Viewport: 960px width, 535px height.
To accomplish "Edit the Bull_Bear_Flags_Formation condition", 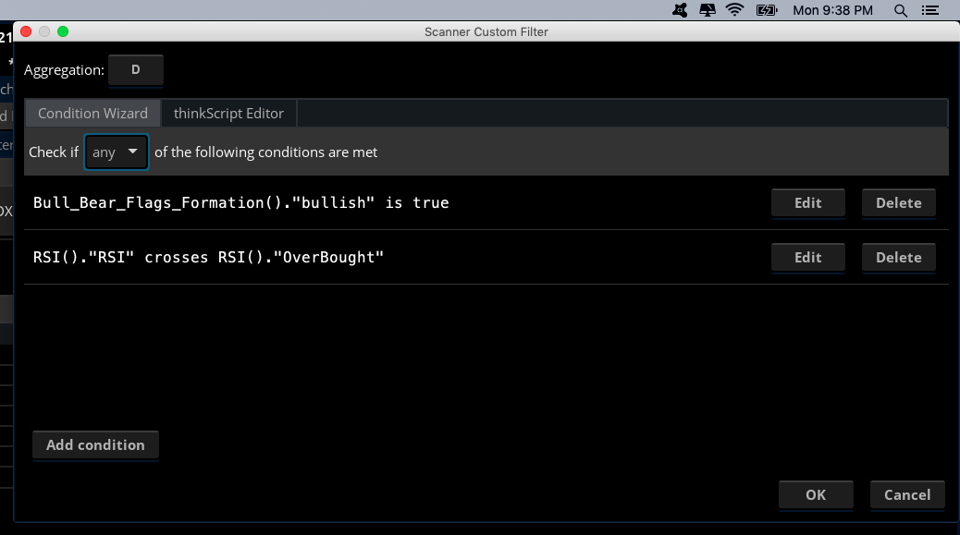I will click(x=807, y=202).
